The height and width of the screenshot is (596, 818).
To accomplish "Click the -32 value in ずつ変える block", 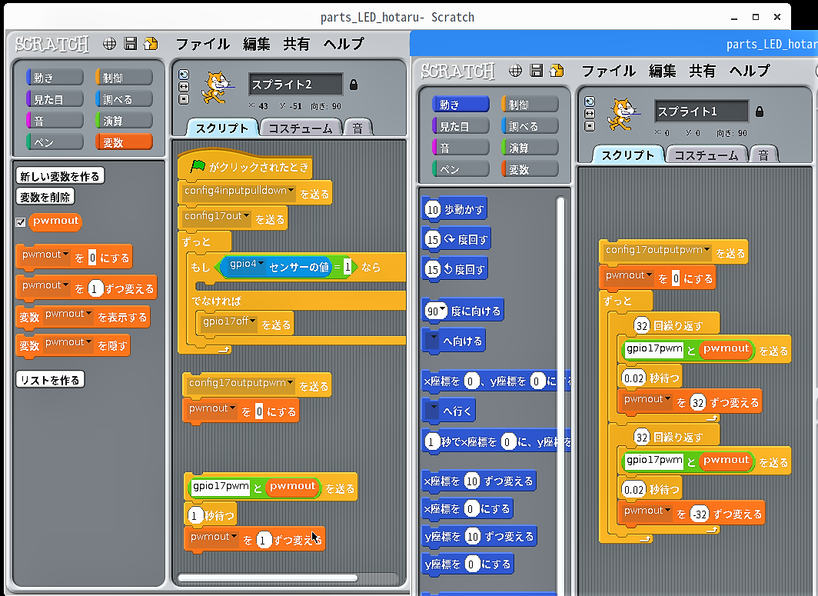I will (x=699, y=514).
